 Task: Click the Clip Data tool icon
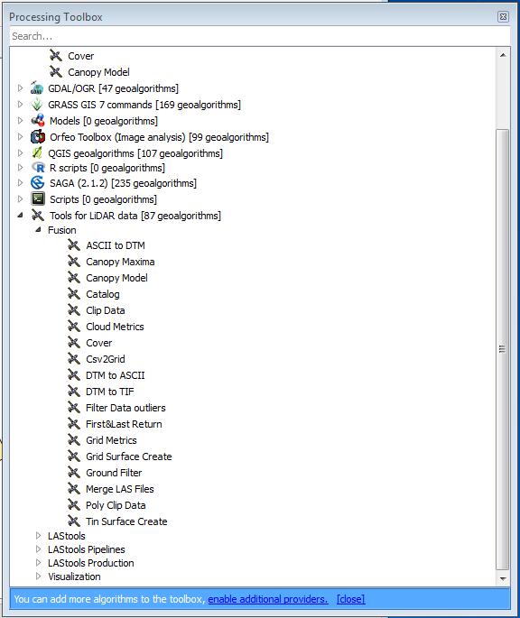click(74, 310)
